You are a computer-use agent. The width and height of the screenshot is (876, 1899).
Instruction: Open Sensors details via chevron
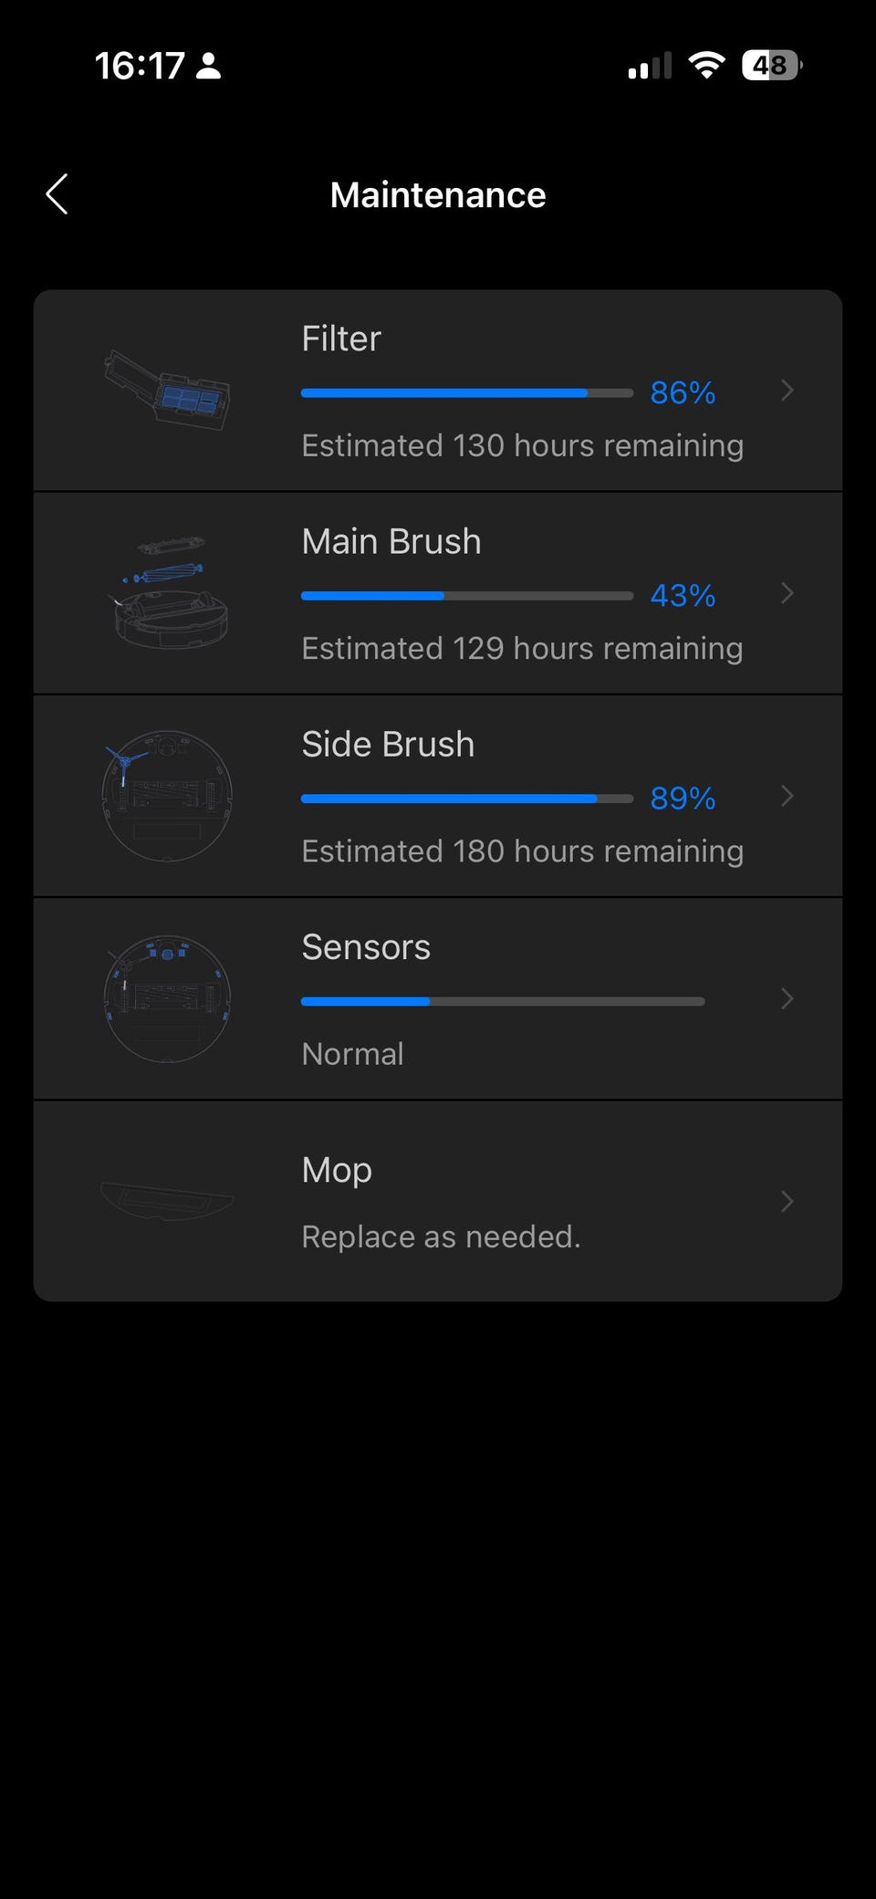pos(787,998)
